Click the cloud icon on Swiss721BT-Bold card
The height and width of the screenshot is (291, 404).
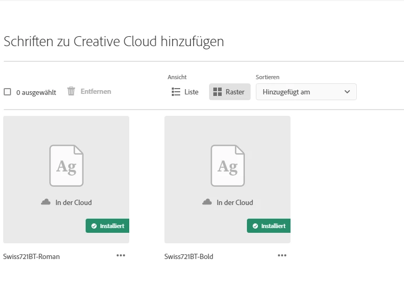207,202
